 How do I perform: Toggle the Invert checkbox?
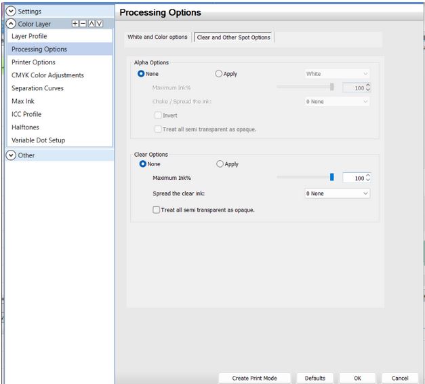158,115
